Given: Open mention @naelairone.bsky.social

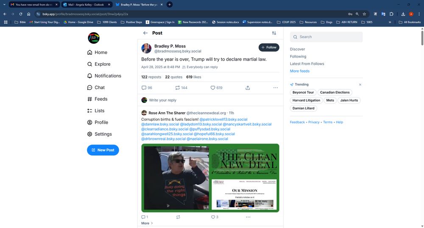Looking at the screenshot, I should pos(207,139).
